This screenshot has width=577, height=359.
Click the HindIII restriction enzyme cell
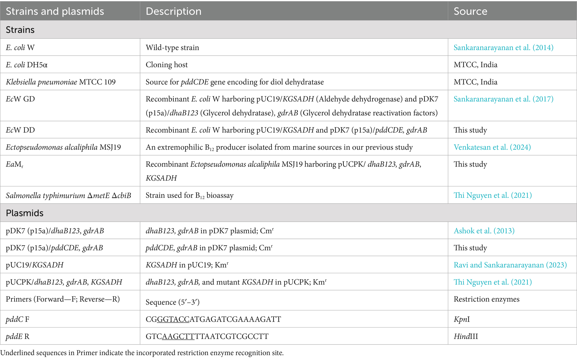[466, 336]
